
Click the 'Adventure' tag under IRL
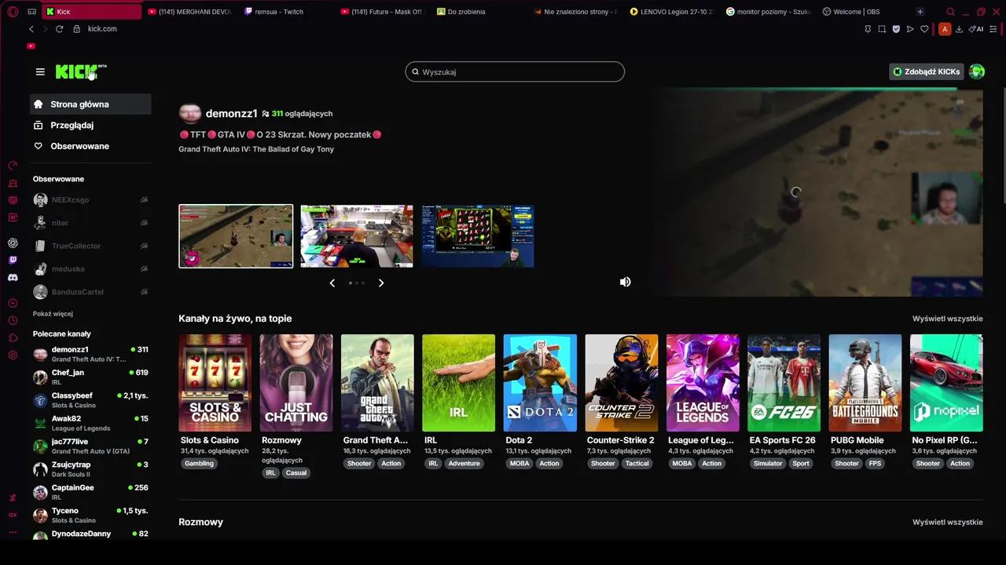coord(464,464)
